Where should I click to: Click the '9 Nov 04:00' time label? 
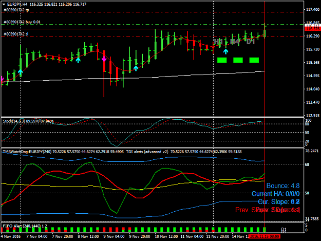(x=114, y=236)
